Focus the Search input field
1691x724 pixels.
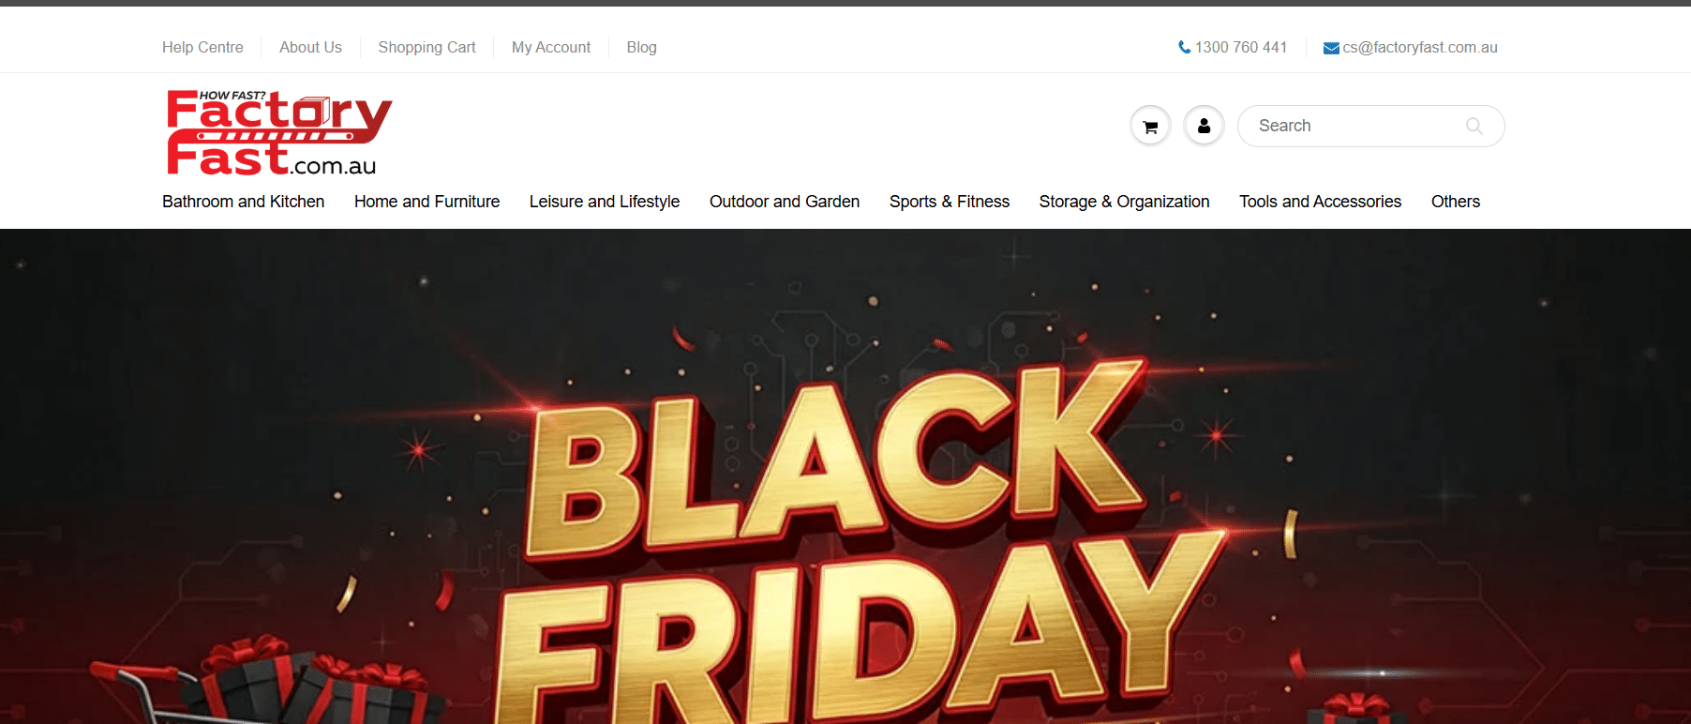[1370, 126]
